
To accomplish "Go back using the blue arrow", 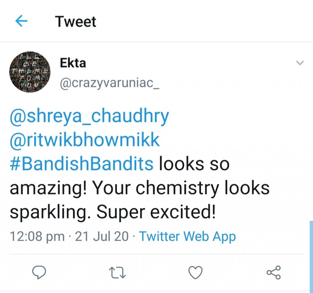I will pyautogui.click(x=21, y=21).
